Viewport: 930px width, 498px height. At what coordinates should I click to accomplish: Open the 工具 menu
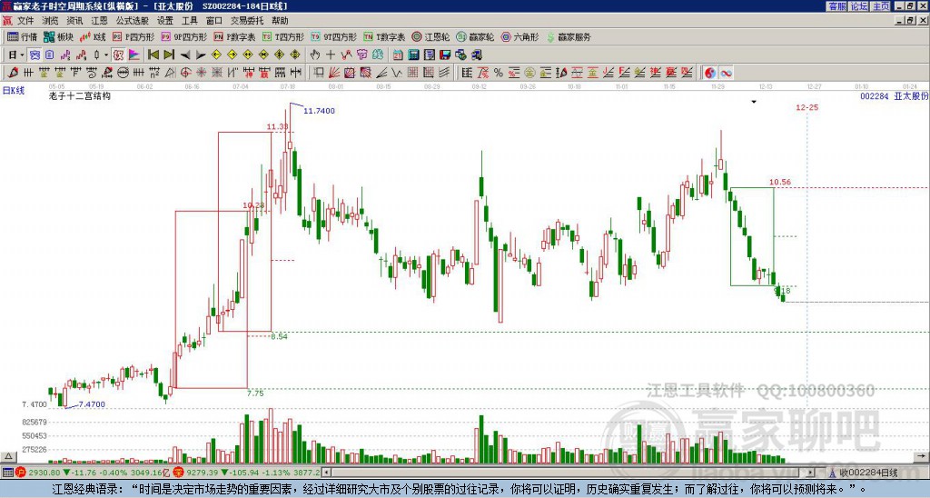189,21
